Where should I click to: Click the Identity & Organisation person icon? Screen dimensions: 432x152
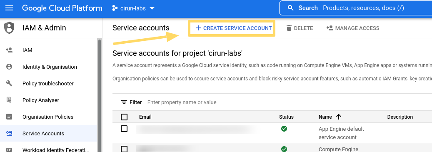9,67
